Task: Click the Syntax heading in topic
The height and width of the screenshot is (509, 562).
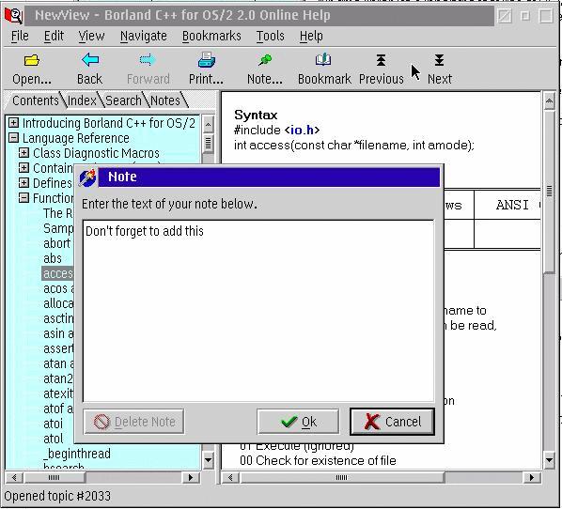Action: click(x=256, y=115)
